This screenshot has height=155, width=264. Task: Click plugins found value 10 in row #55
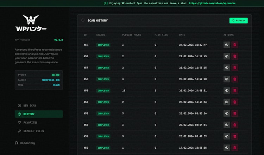pos(124,91)
